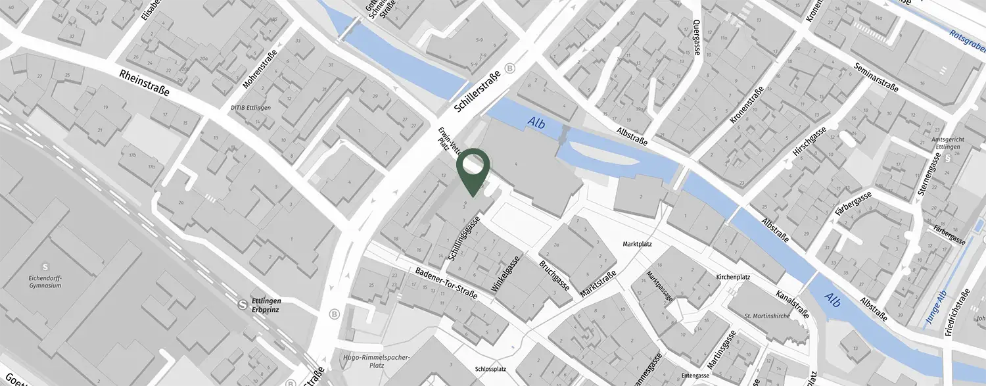The width and height of the screenshot is (986, 386).
Task: Select the Rheinstraße street label
Action: [x=144, y=83]
